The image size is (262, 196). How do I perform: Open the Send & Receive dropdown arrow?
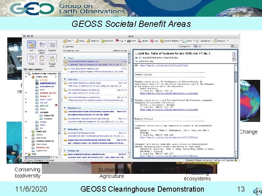point(181,41)
